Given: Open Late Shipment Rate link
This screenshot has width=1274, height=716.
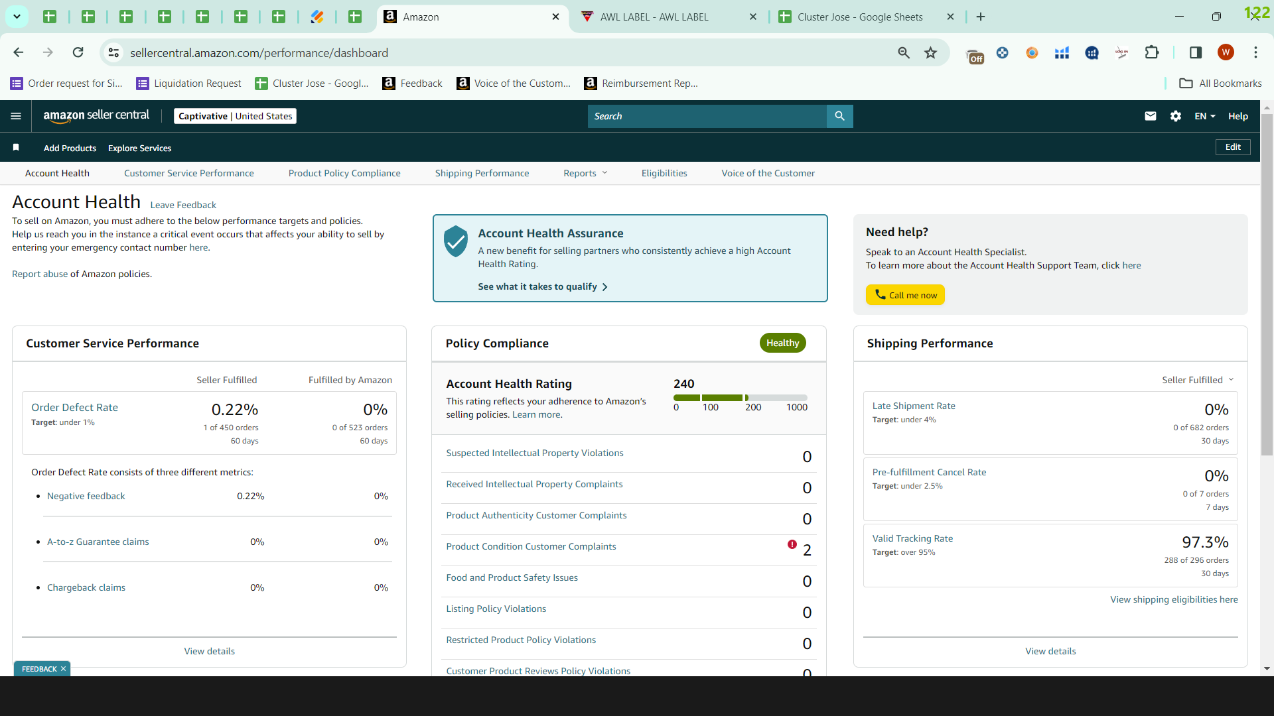Looking at the screenshot, I should pos(914,406).
